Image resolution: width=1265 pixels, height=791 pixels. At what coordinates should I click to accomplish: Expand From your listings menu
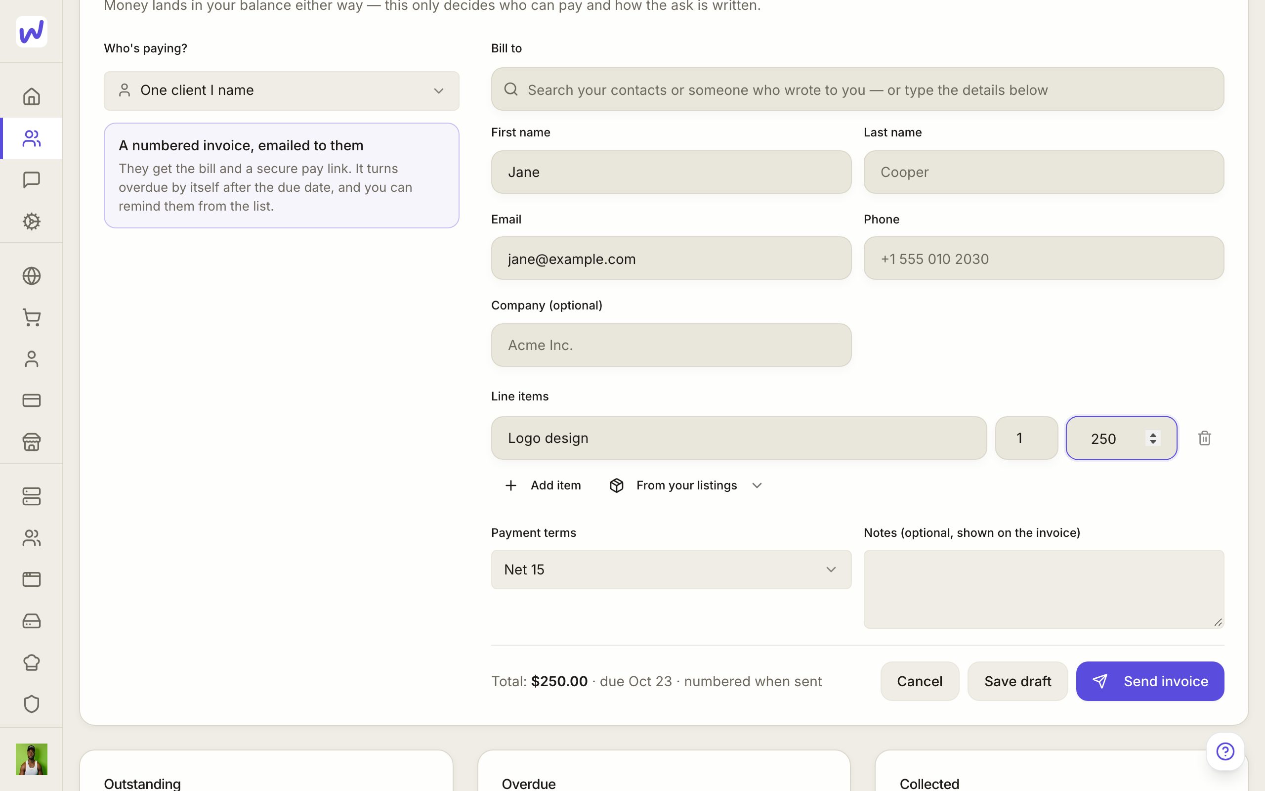[686, 485]
